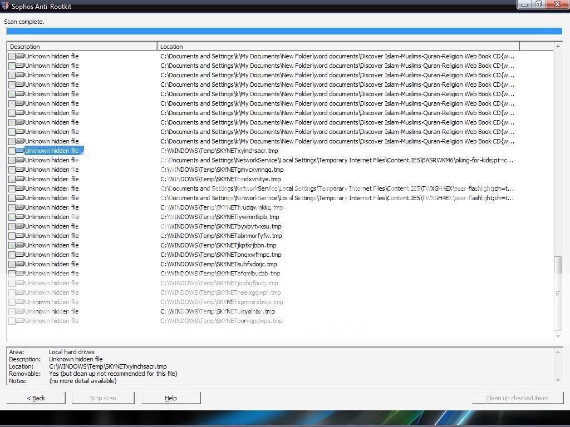Click details panel scroll-down arrow
The height and width of the screenshot is (427, 570).
tap(558, 380)
